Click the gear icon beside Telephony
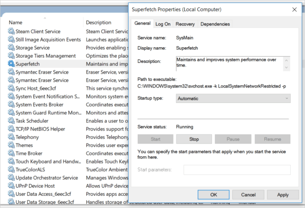 click(11, 137)
